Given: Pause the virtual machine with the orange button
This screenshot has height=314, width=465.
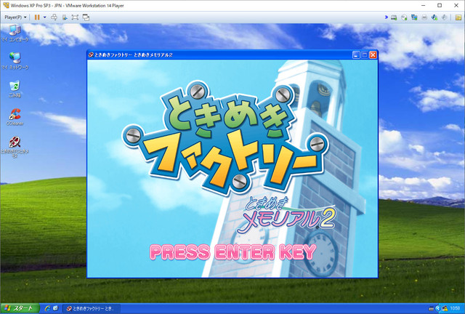Looking at the screenshot, I should [x=37, y=17].
